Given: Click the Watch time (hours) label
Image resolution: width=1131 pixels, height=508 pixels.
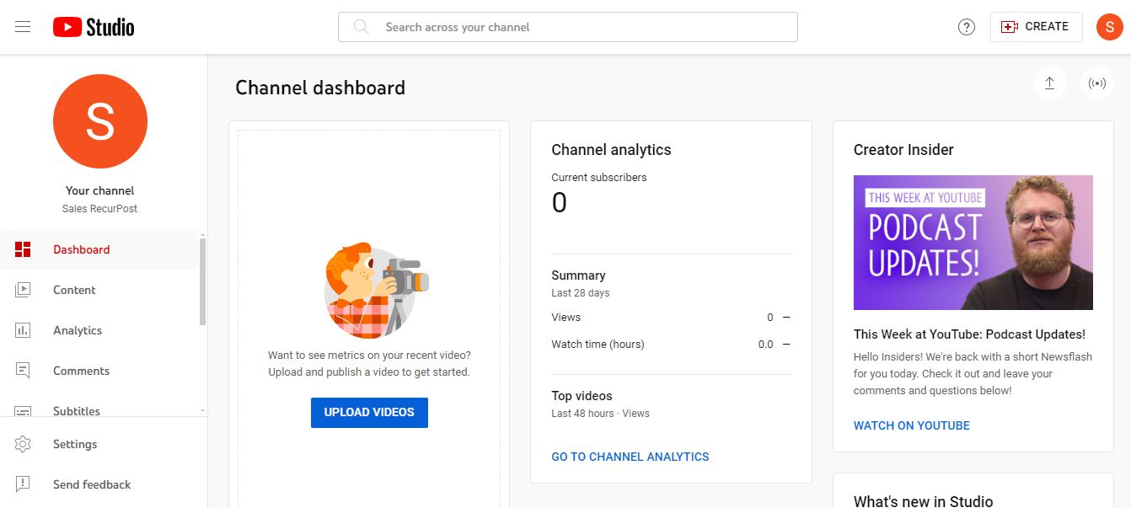Looking at the screenshot, I should coord(598,345).
